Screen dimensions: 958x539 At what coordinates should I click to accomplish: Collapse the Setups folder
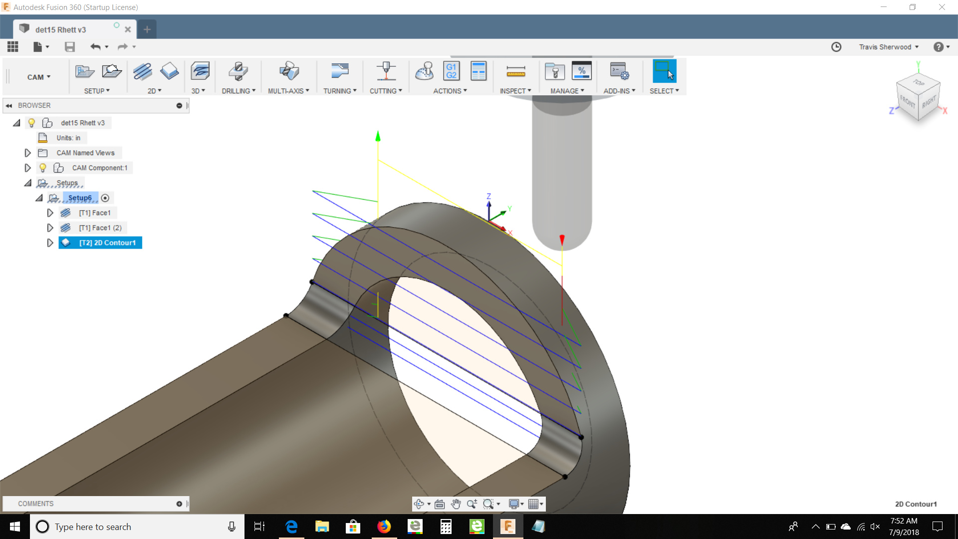click(x=27, y=183)
